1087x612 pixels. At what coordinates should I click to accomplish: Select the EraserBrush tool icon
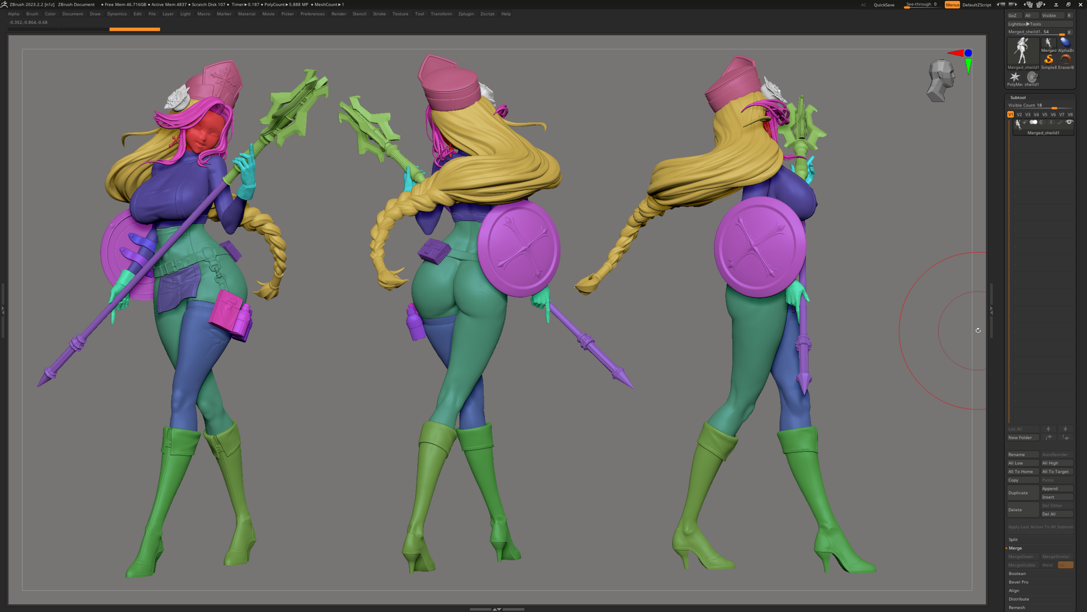click(1065, 59)
